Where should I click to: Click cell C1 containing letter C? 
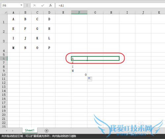pos(37,19)
